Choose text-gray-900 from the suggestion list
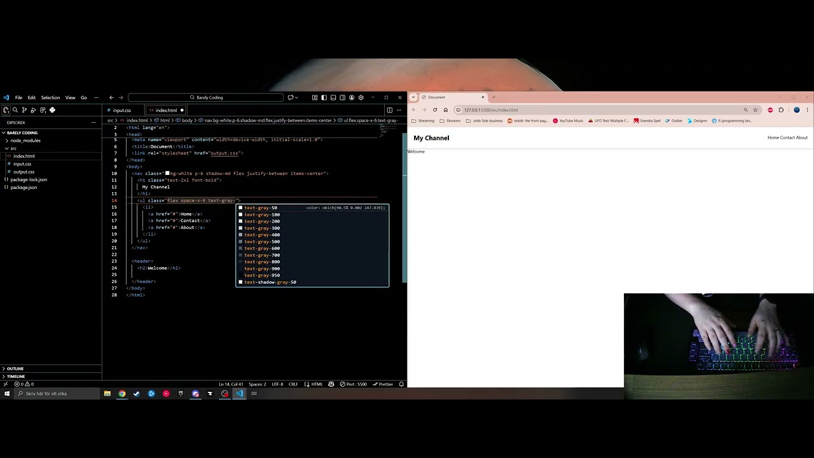The height and width of the screenshot is (458, 814). (x=312, y=268)
